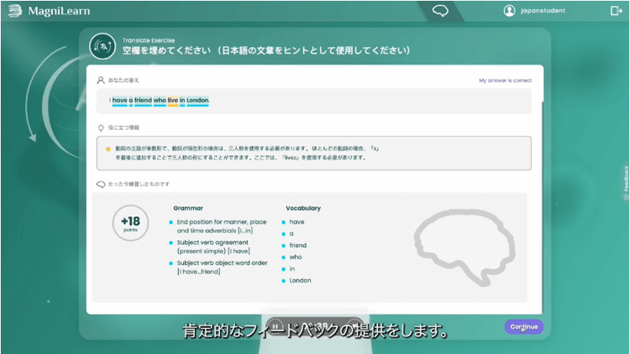630x354 pixels.
Task: Click the logout icon at top right
Action: [x=616, y=11]
